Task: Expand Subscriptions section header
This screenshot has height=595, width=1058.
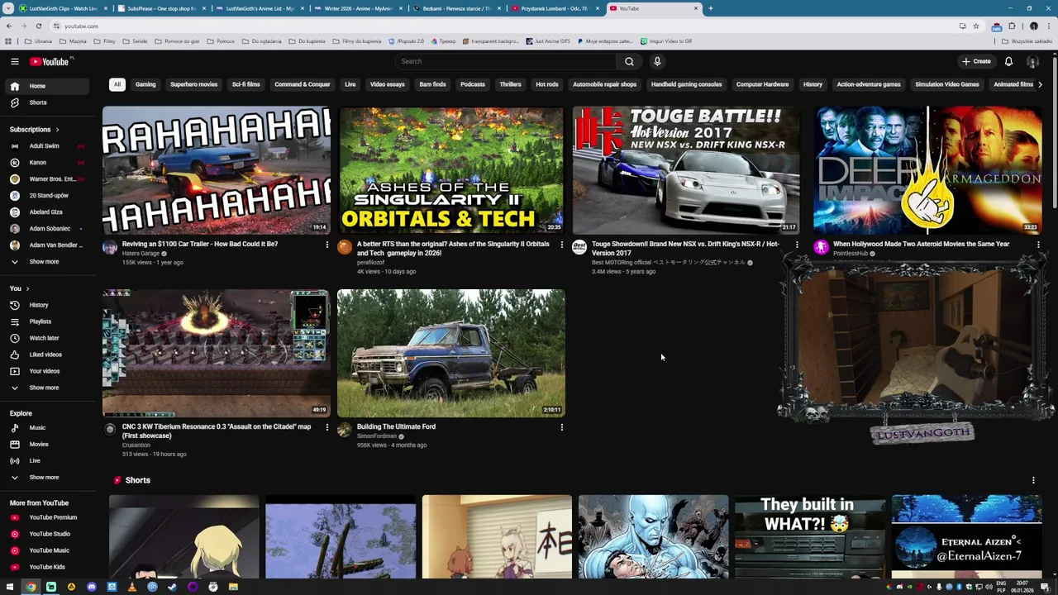Action: (35, 130)
